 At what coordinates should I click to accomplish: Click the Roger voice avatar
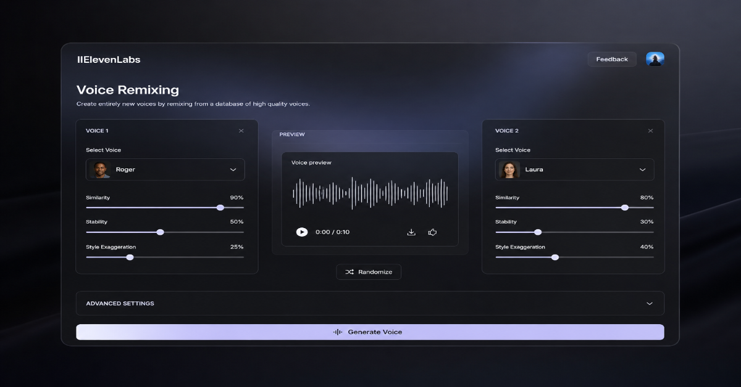pos(100,169)
